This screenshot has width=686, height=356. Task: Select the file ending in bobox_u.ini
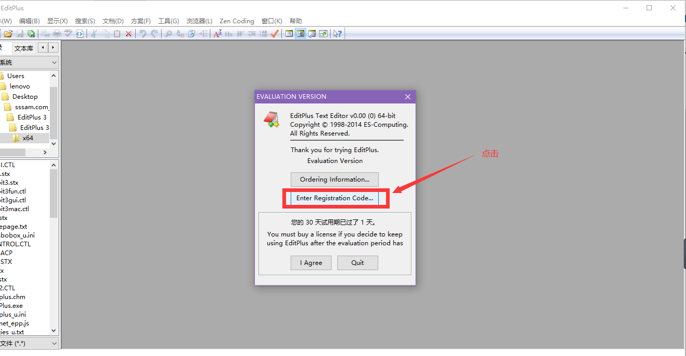[x=17, y=235]
